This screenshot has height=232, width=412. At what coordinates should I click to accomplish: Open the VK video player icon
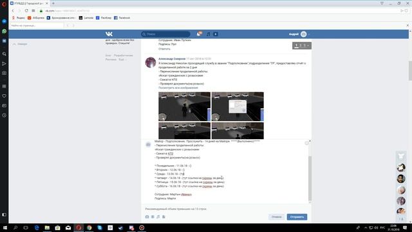pyautogui.click(x=216, y=34)
